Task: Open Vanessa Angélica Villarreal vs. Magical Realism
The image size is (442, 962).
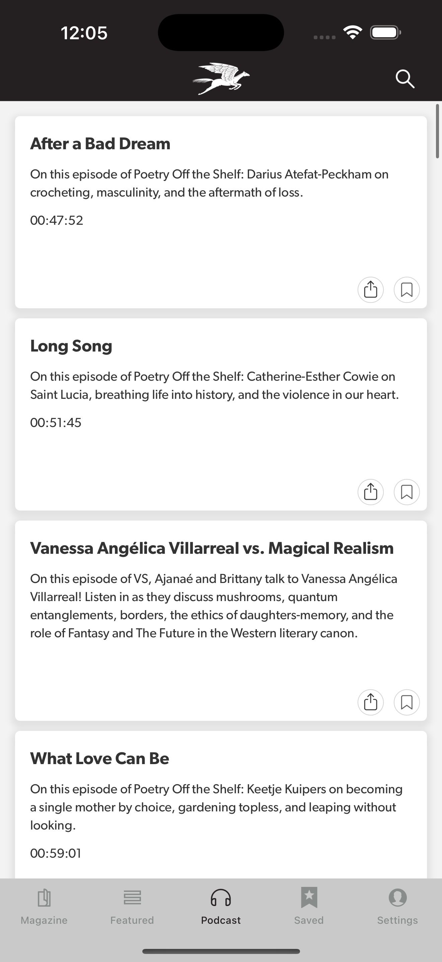Action: point(212,548)
